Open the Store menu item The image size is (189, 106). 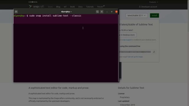tap(50, 7)
